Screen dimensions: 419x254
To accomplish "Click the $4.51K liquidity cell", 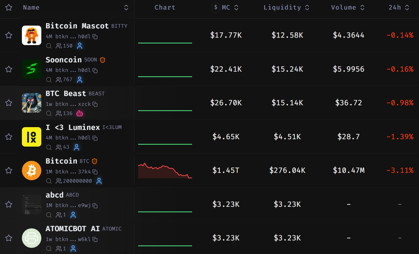I will (x=287, y=137).
